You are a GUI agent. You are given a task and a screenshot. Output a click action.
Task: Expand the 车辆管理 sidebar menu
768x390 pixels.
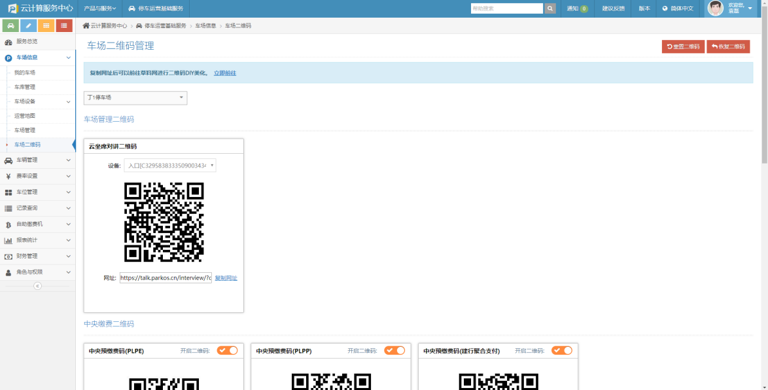pos(37,160)
